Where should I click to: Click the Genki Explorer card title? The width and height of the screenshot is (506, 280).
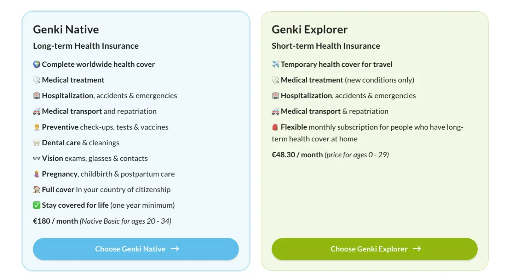point(309,29)
